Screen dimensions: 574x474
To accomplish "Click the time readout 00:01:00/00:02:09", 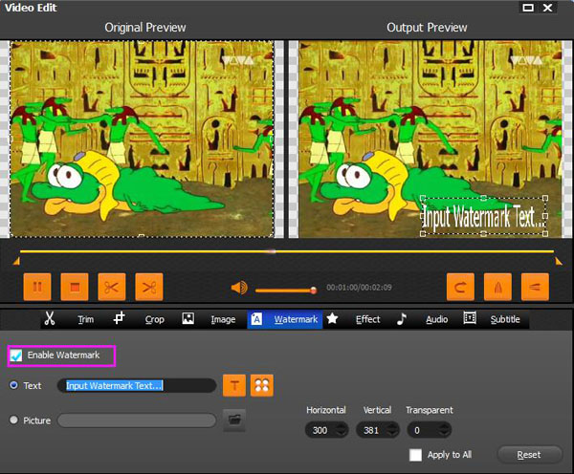I will point(359,288).
